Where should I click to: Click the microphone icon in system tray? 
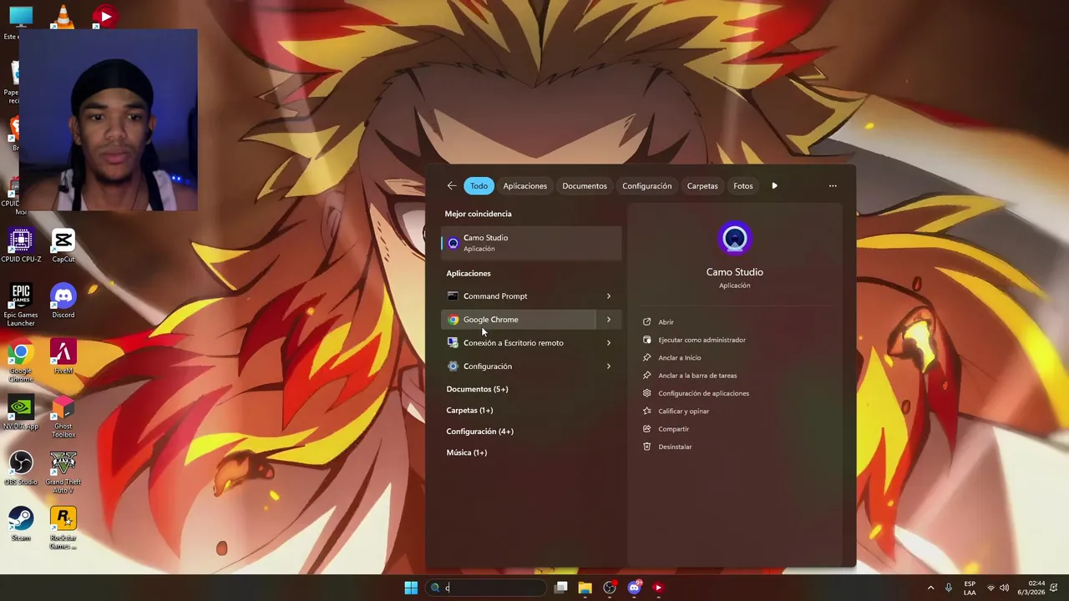click(948, 588)
